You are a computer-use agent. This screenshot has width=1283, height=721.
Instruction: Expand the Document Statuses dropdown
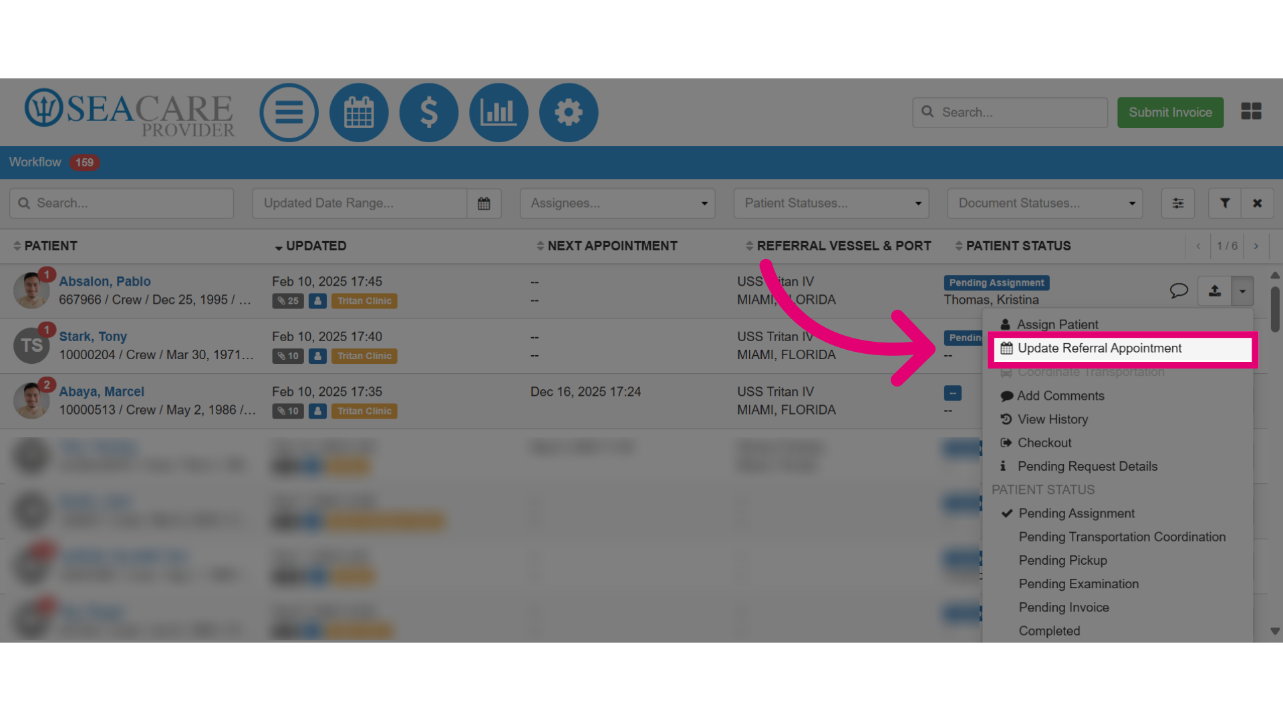coord(1045,203)
